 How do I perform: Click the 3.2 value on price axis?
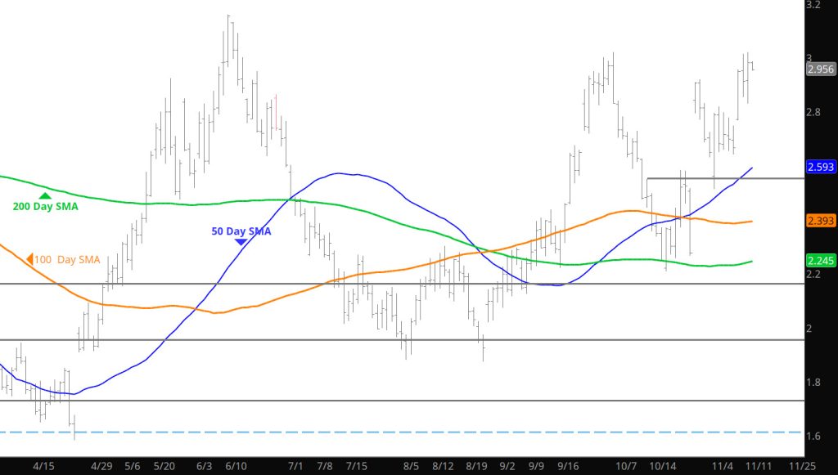pyautogui.click(x=813, y=5)
